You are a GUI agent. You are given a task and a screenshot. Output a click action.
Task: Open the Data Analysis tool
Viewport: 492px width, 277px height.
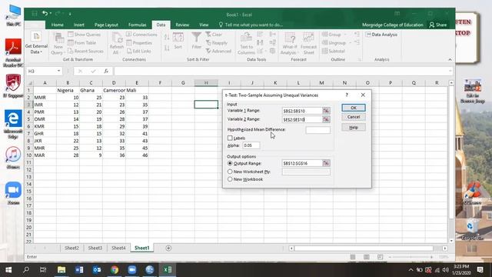(x=381, y=35)
